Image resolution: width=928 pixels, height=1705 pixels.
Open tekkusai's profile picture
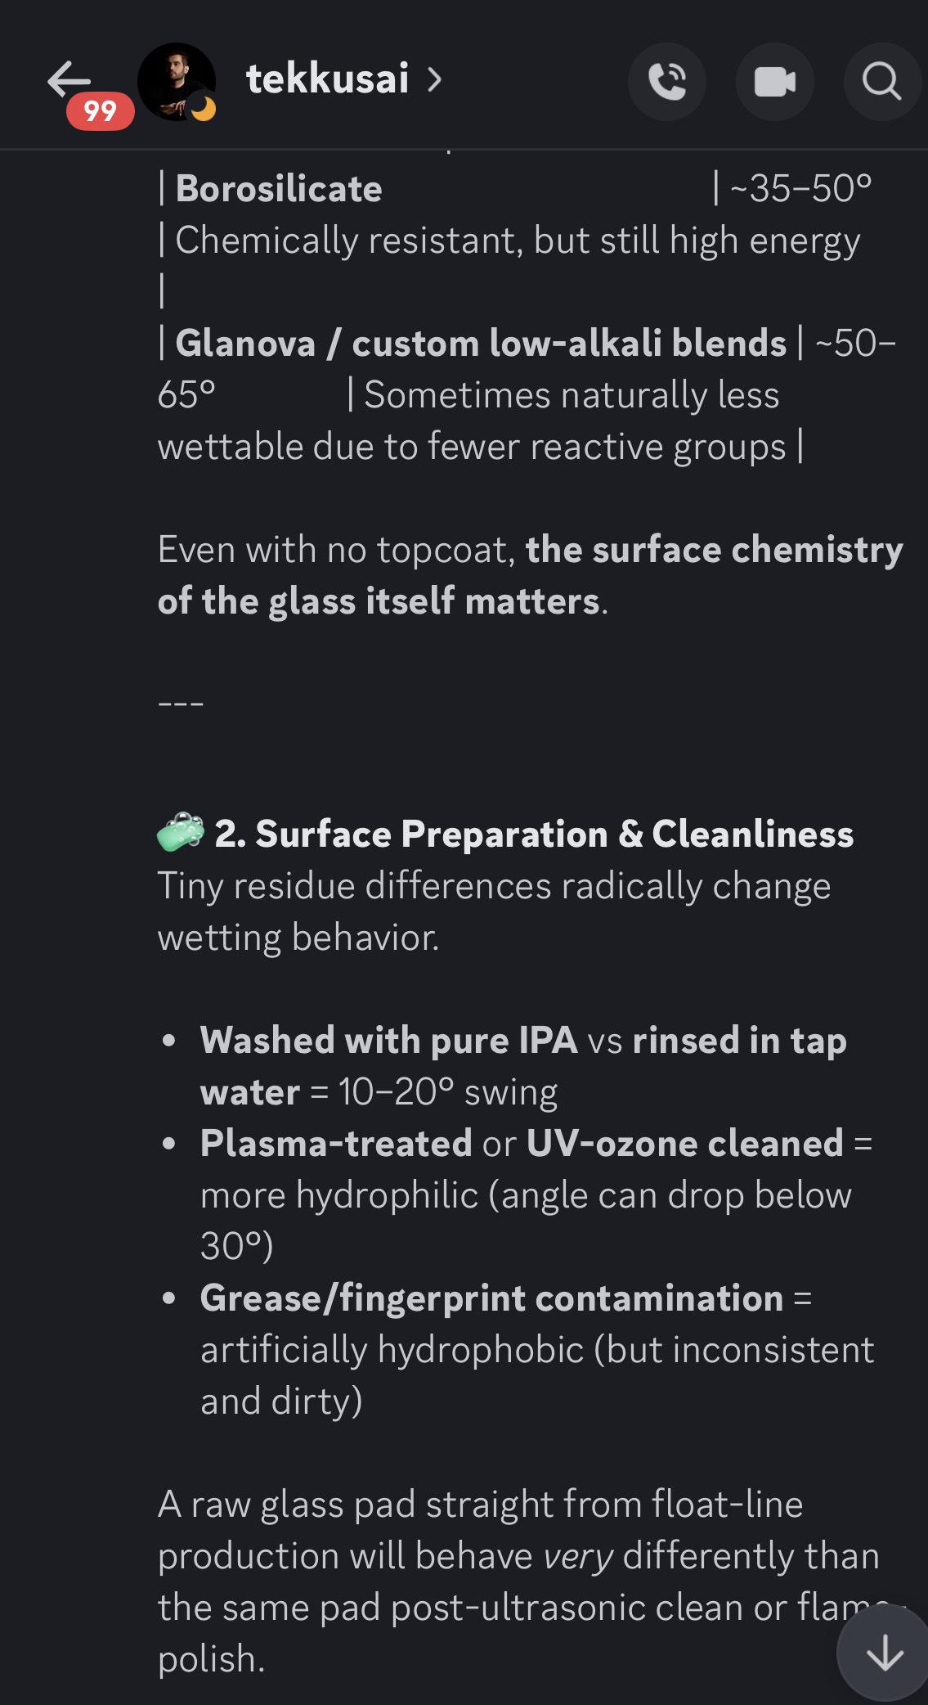pos(174,80)
